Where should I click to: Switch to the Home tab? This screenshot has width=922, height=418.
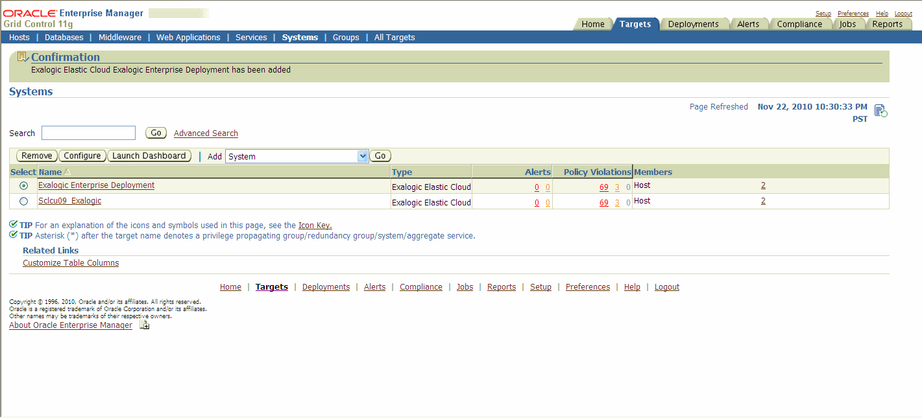593,24
